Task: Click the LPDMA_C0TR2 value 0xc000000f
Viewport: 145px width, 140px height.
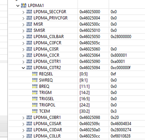Action: click(x=120, y=68)
